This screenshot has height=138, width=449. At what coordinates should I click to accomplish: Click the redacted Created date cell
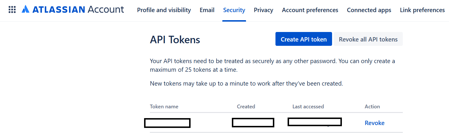(x=253, y=122)
